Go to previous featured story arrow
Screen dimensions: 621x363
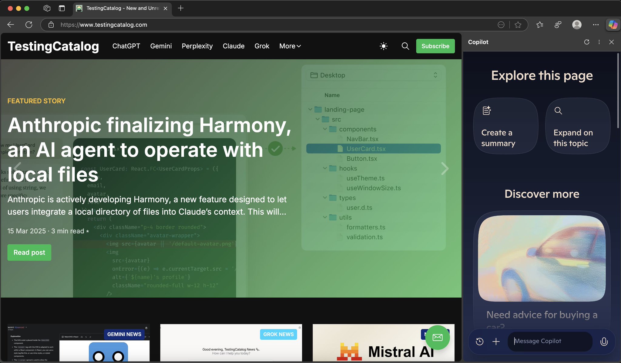(x=17, y=169)
